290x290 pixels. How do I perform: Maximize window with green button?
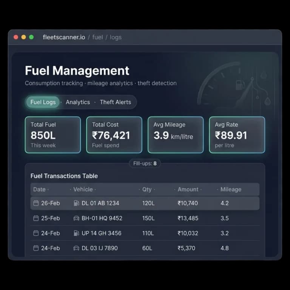(x=31, y=37)
